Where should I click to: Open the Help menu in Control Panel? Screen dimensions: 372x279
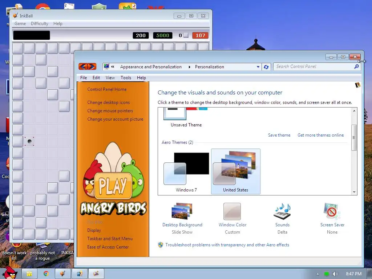click(141, 78)
